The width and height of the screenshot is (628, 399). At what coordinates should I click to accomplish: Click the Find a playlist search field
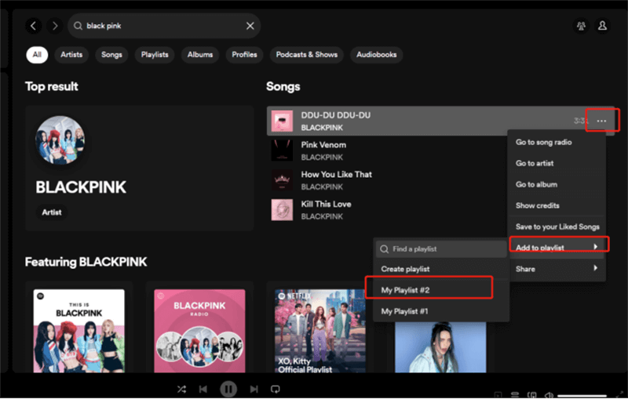[441, 249]
